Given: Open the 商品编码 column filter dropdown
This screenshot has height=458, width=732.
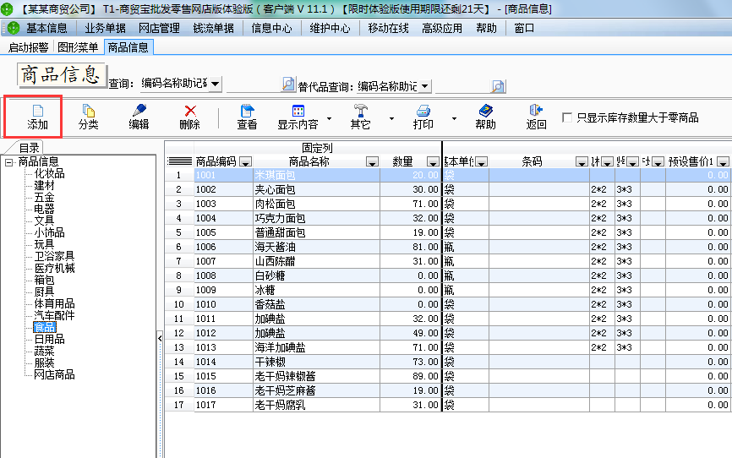Looking at the screenshot, I should pyautogui.click(x=246, y=162).
